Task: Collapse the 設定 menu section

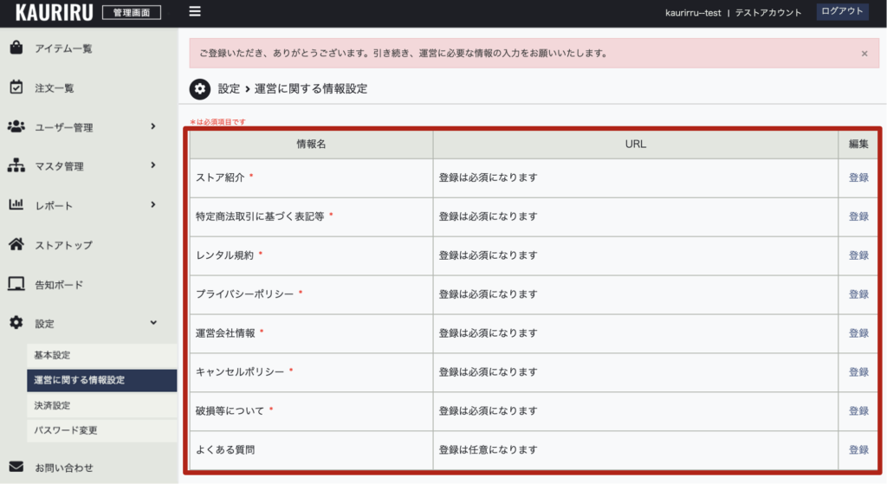Action: (x=153, y=322)
